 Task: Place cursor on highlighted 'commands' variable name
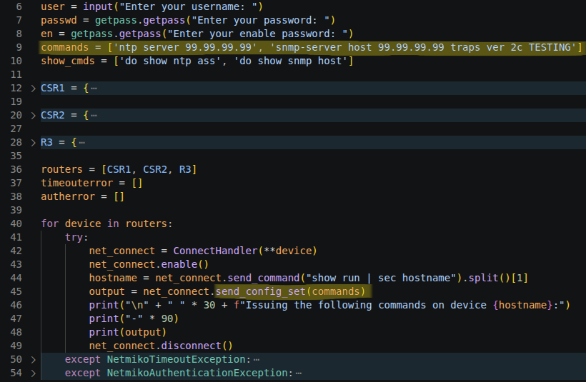(64, 47)
